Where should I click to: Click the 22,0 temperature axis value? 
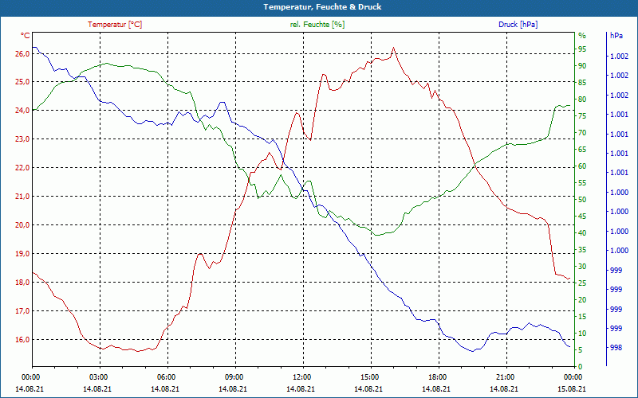[22, 168]
